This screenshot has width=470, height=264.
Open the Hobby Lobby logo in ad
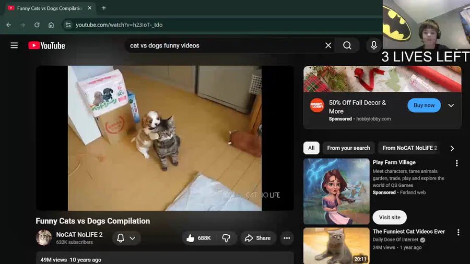(x=317, y=105)
